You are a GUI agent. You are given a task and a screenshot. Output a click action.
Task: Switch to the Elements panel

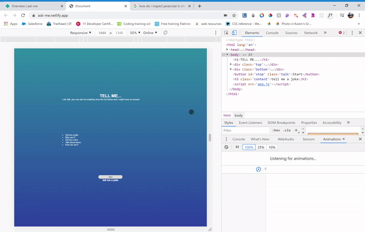[252, 33]
